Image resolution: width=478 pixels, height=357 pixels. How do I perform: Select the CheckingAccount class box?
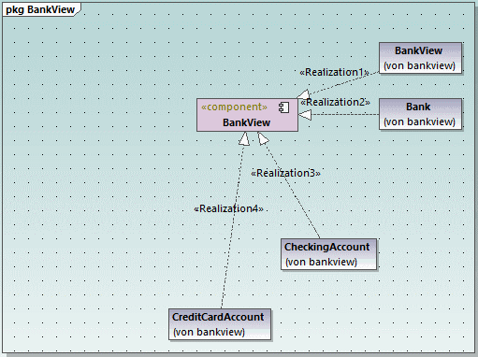(328, 254)
